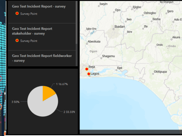
Task: Click the Lagos city label on map
Action: point(95,74)
